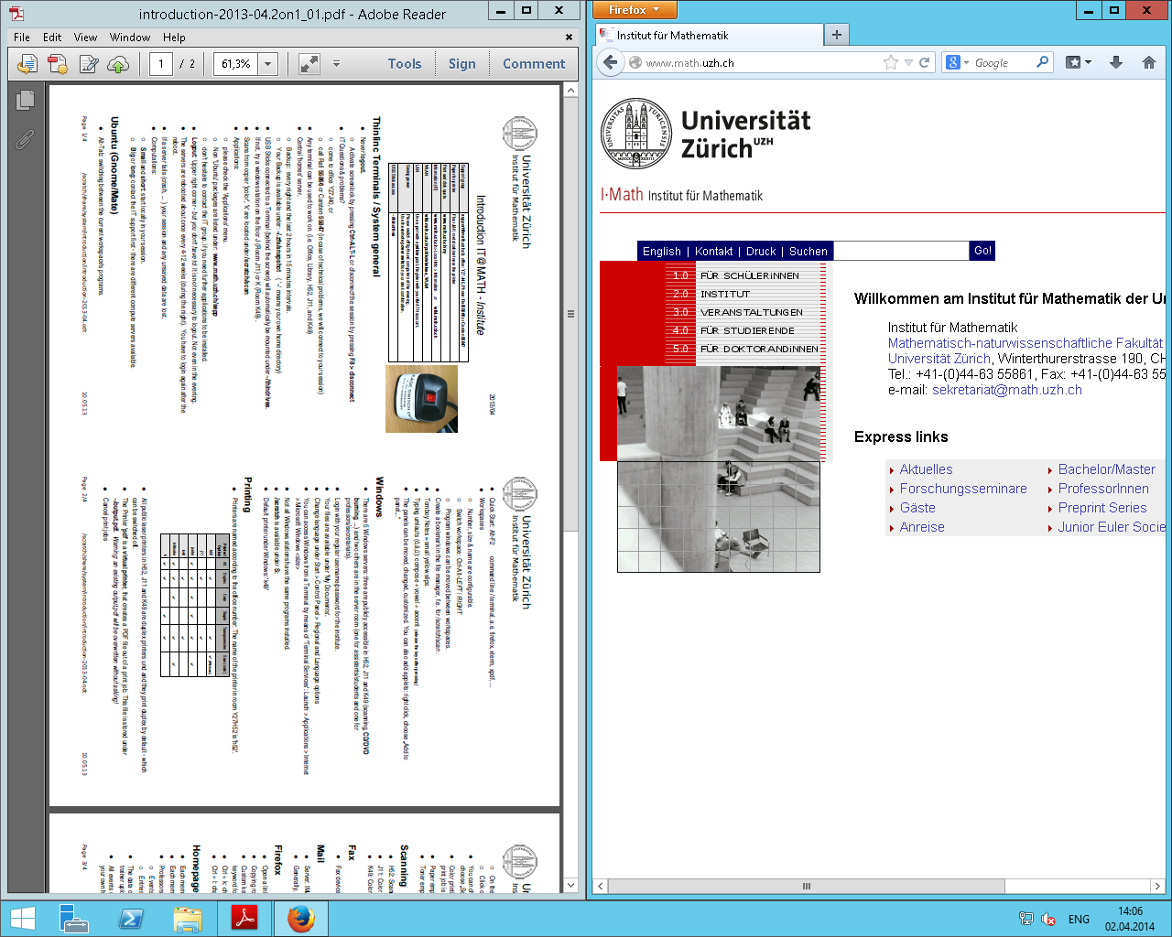Click Adobe Reader vertical scrollbar down arrow
This screenshot has height=937, width=1172.
(x=570, y=886)
